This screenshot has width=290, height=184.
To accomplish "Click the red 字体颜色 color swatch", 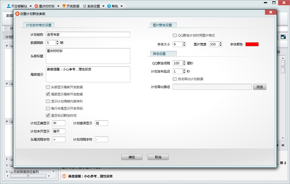I will (x=252, y=44).
